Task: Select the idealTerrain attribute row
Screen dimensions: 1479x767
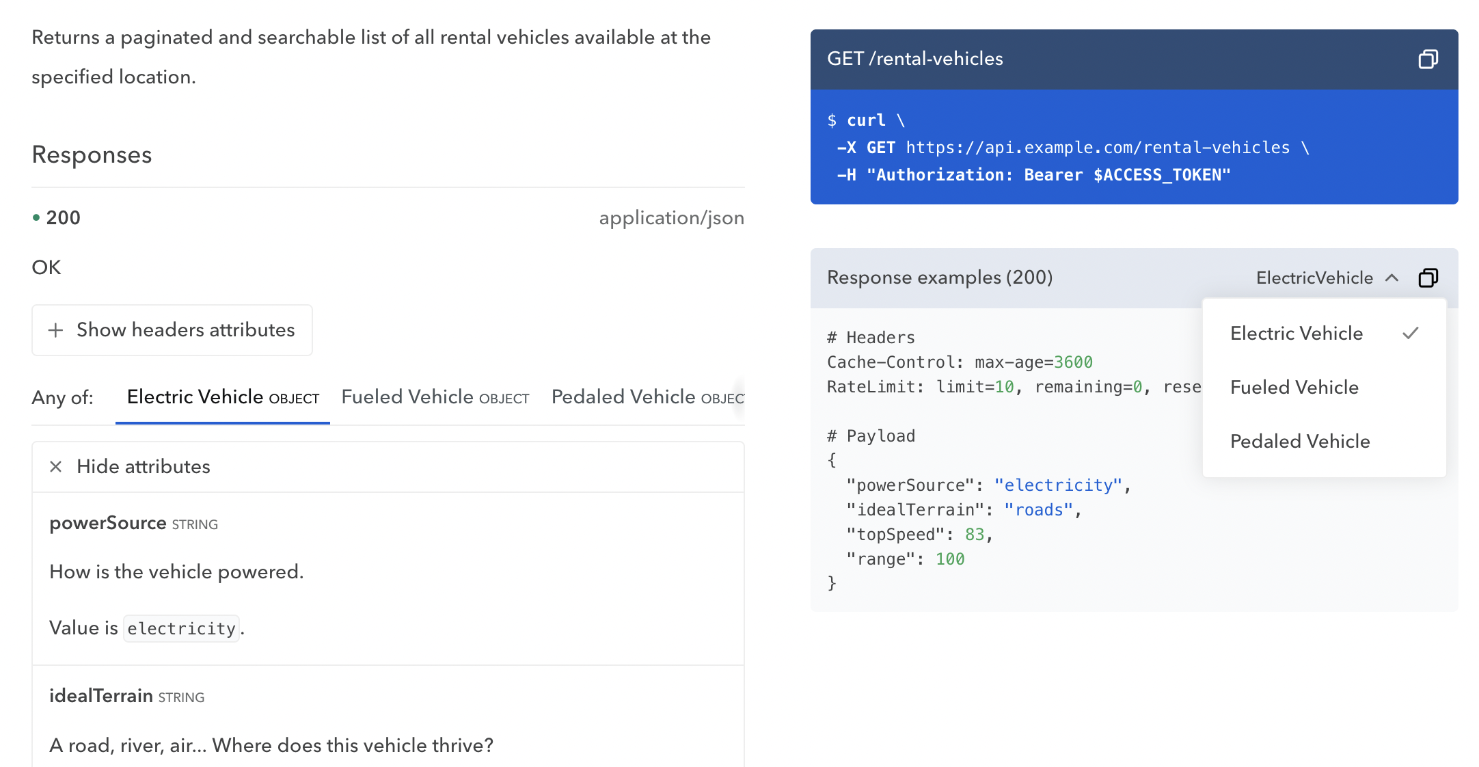Action: (x=100, y=696)
